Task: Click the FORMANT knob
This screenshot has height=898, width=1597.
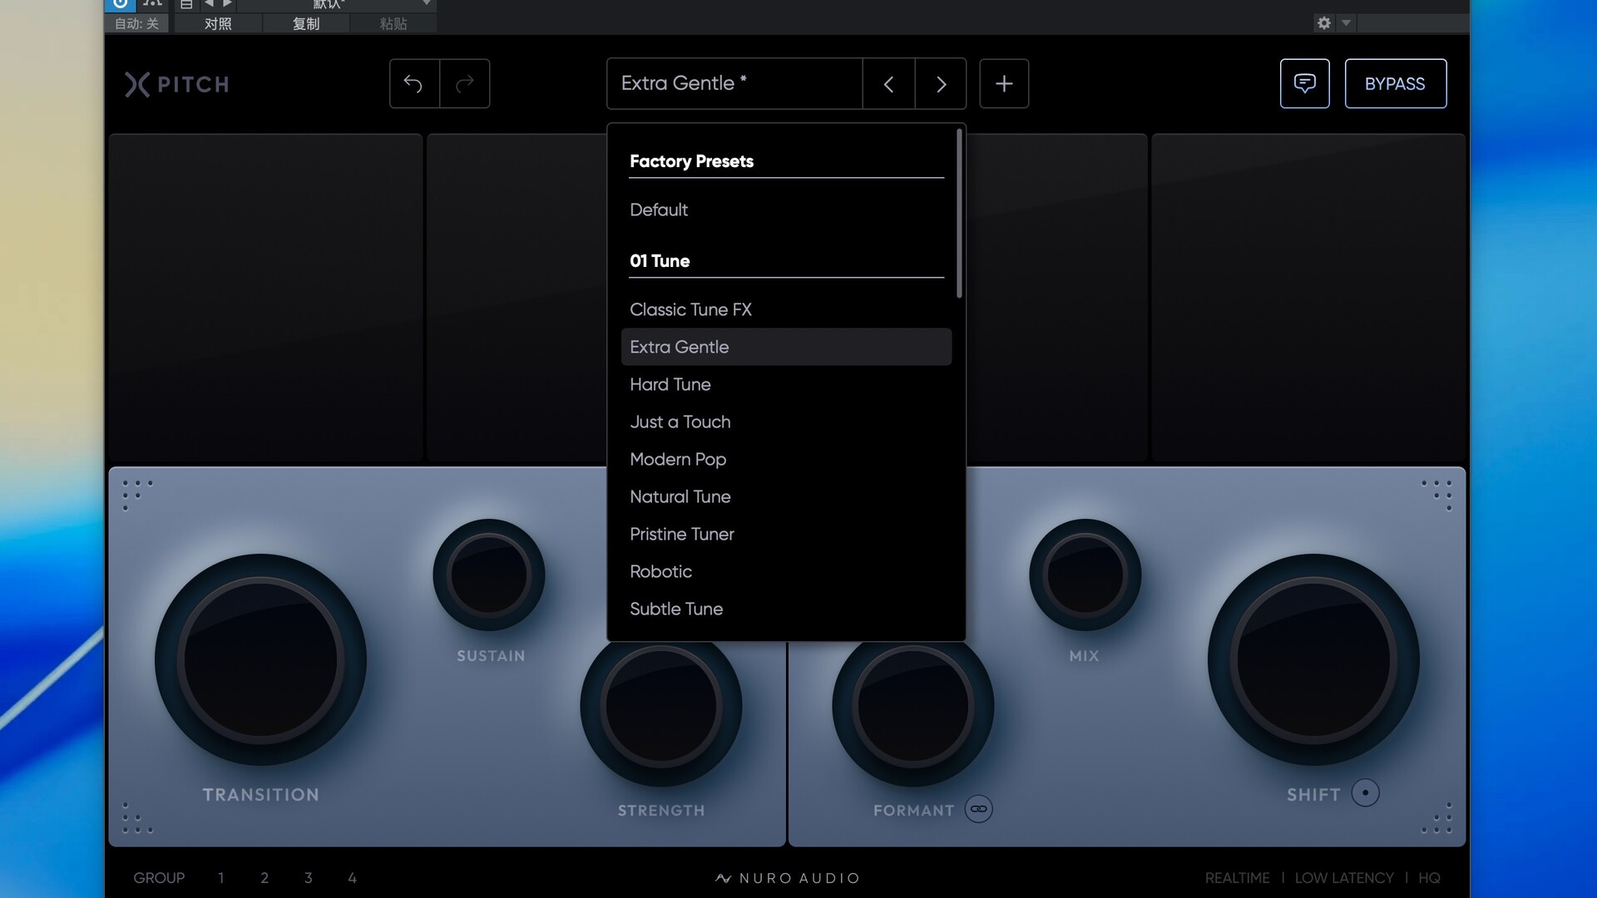Action: click(x=913, y=707)
